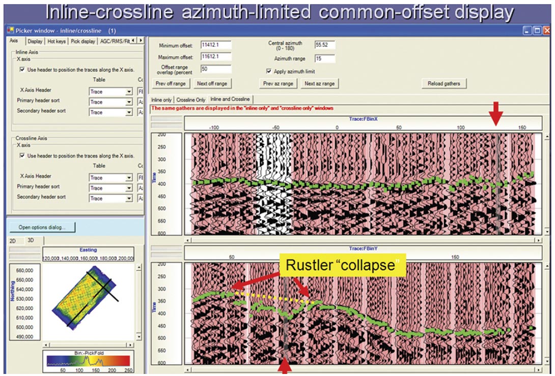Click inline gather vertical scroll-down arrow
The width and height of the screenshot is (555, 376).
[x=547, y=232]
